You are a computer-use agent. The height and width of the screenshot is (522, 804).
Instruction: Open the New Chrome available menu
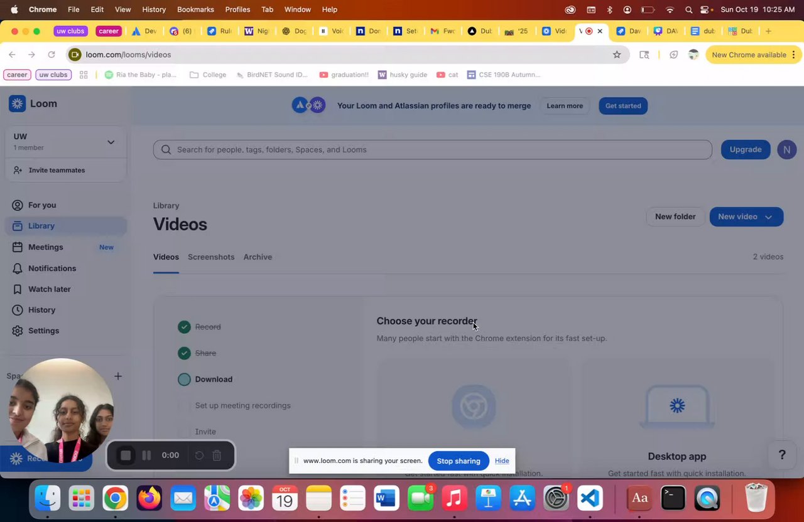[753, 55]
